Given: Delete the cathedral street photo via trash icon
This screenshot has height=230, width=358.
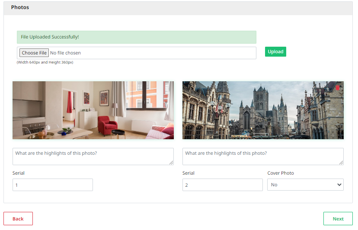Looking at the screenshot, I should pos(338,87).
